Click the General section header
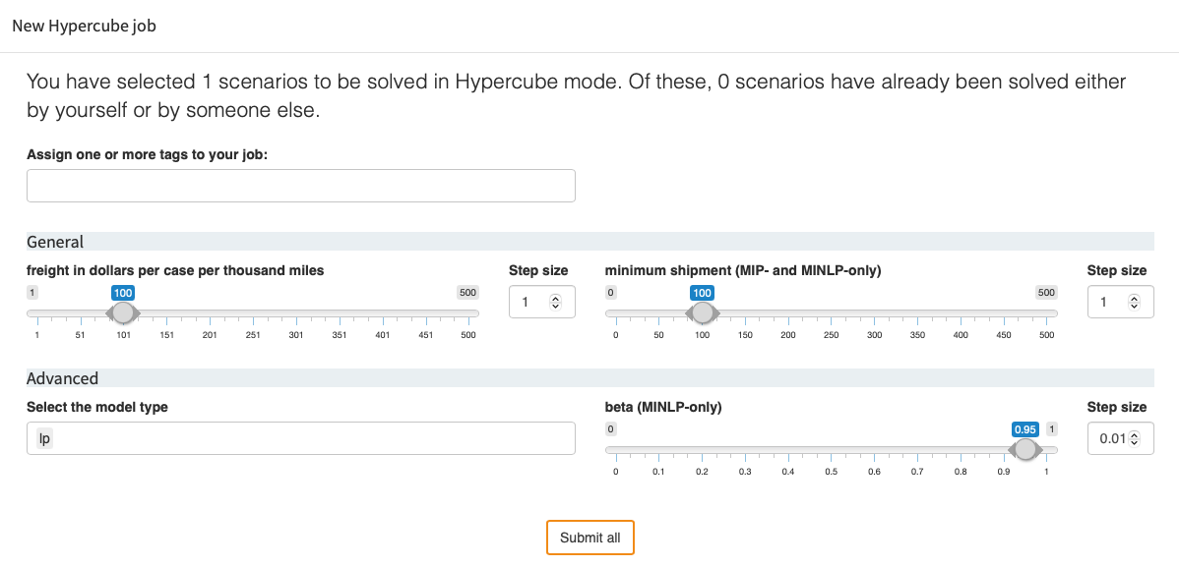This screenshot has height=567, width=1179. pyautogui.click(x=55, y=241)
